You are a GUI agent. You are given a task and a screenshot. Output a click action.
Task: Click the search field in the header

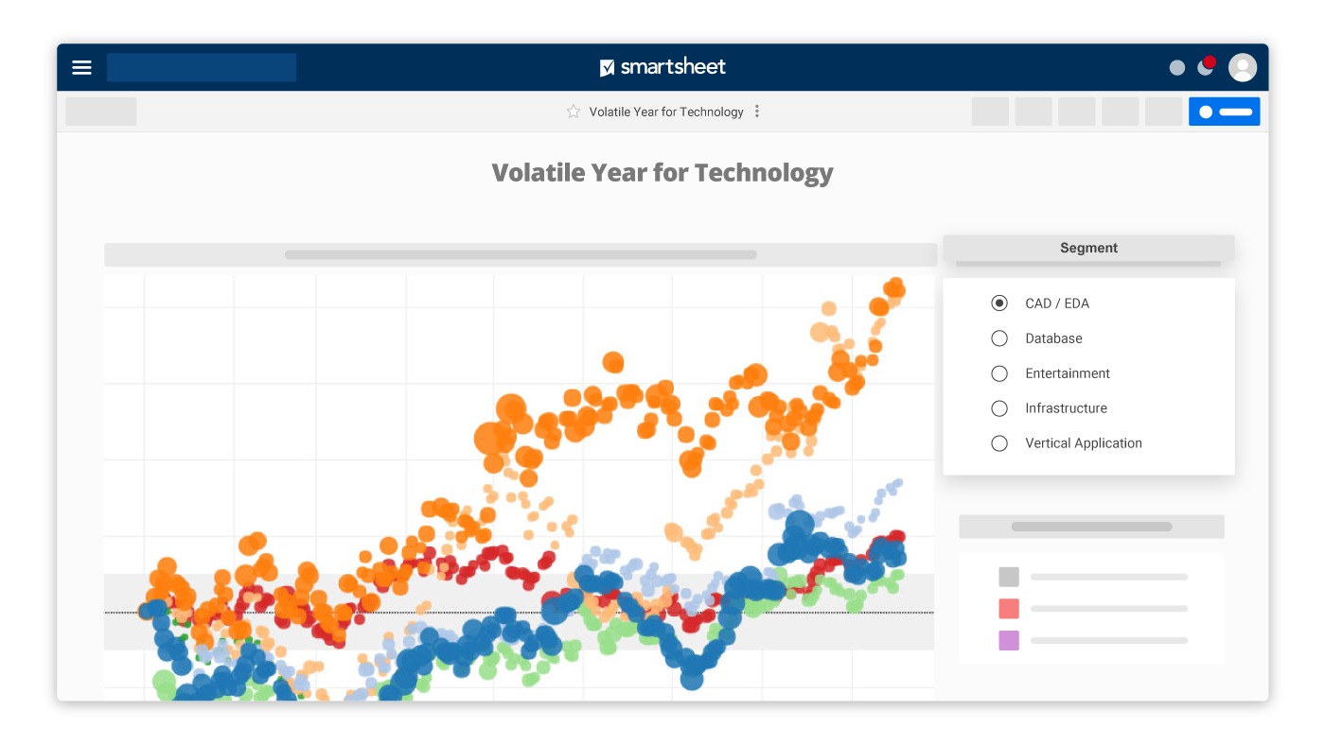click(x=202, y=67)
